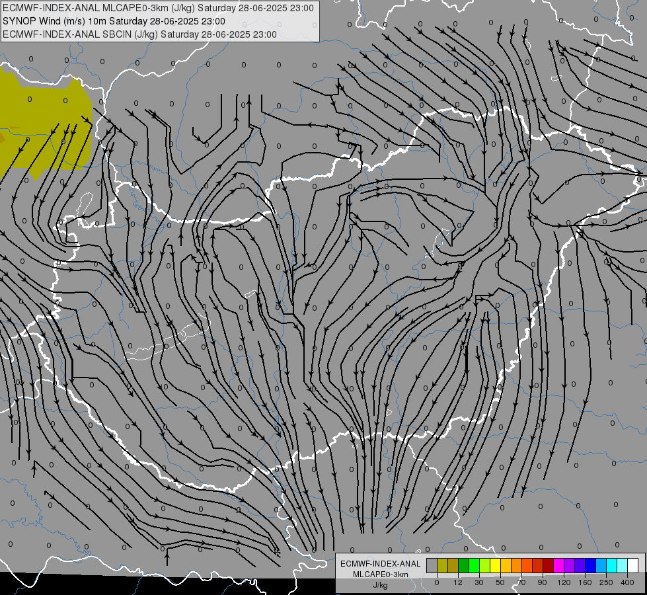Select the legend scale value 70
This screenshot has height=595, width=647.
coord(521,582)
